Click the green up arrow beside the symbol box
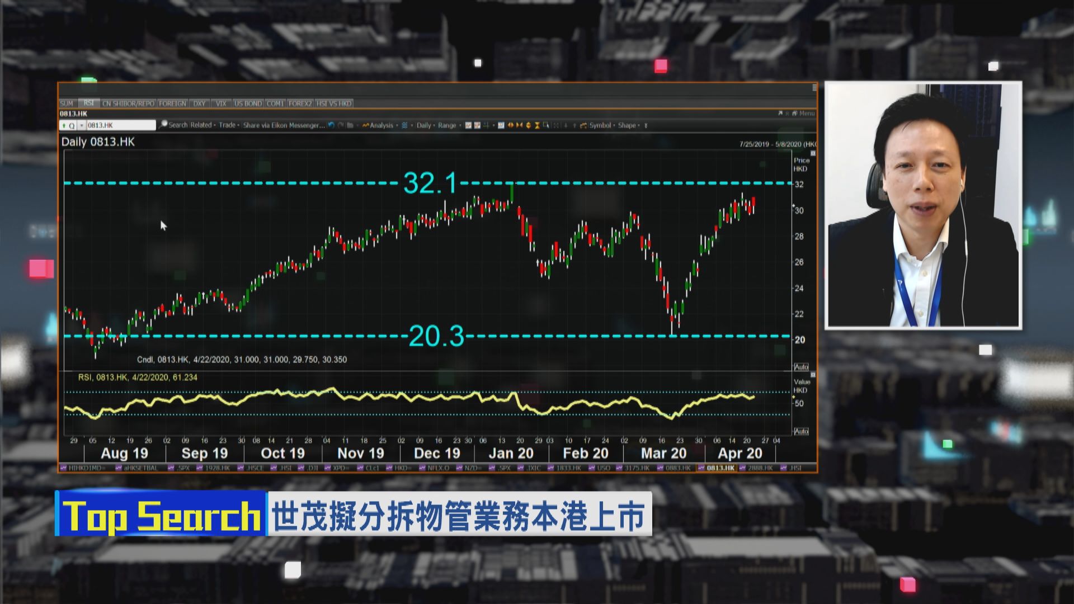 64,125
